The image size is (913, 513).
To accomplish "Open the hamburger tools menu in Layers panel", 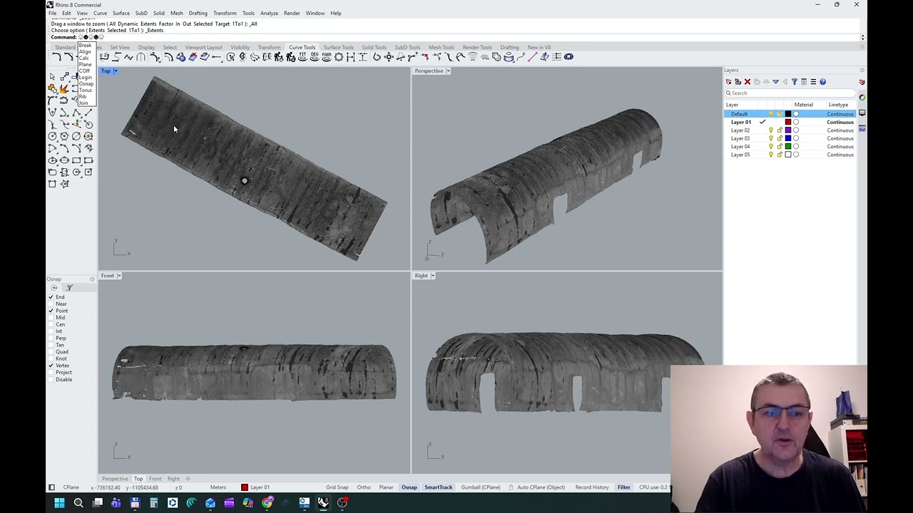I will tap(813, 82).
